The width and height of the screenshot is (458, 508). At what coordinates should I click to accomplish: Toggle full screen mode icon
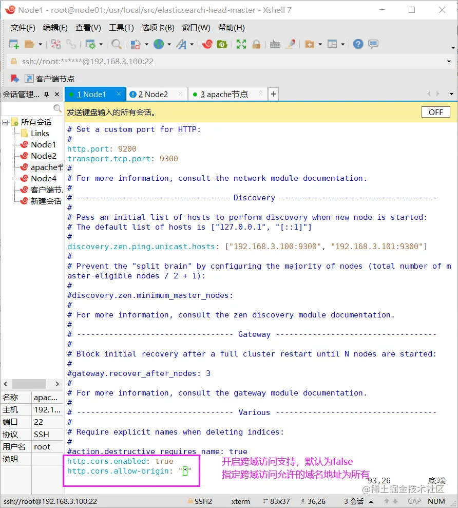(241, 44)
